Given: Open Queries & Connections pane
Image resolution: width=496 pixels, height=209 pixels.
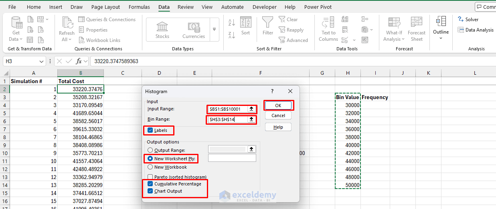Looking at the screenshot, I should point(107,19).
